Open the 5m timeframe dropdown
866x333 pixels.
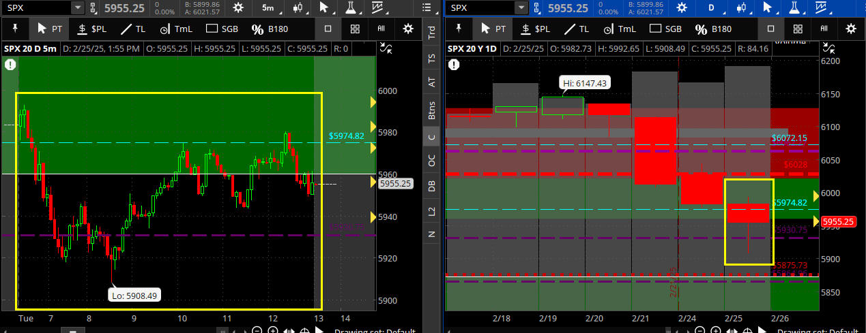coord(270,8)
